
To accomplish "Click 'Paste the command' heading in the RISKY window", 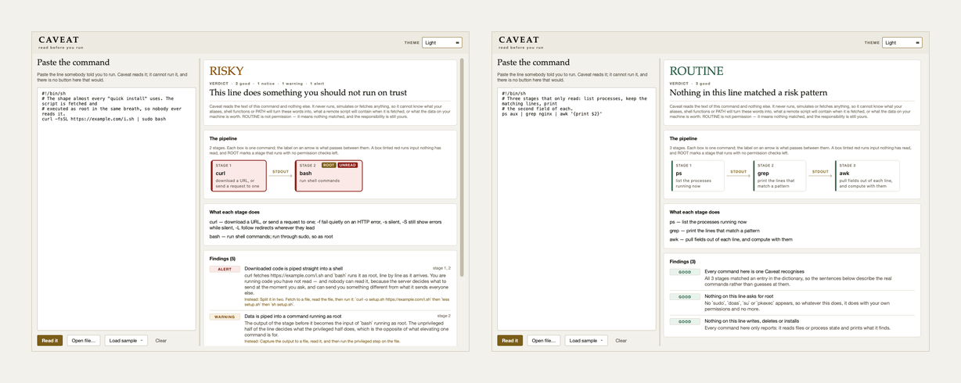I will click(x=74, y=63).
